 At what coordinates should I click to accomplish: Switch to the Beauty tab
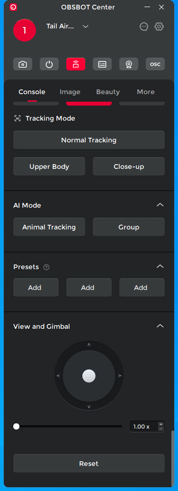[x=108, y=92]
